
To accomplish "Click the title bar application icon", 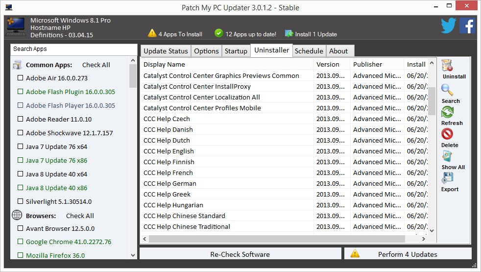I will pos(9,7).
